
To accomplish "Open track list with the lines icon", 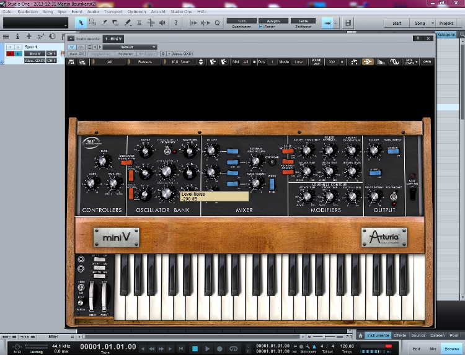I will click(6, 37).
